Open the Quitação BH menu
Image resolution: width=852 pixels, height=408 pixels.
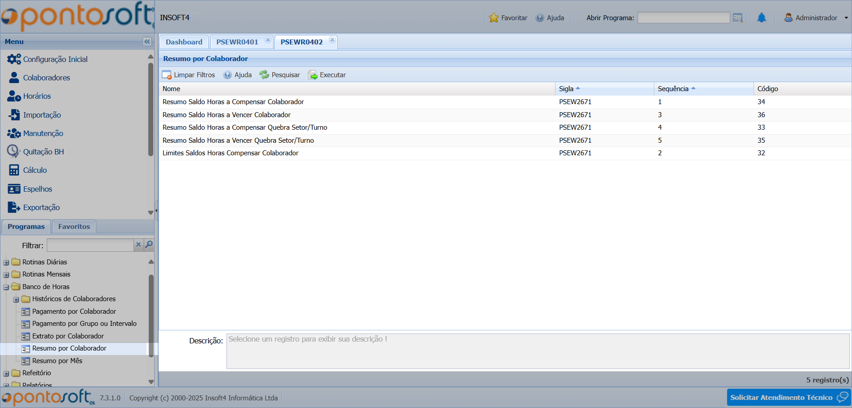click(x=43, y=152)
